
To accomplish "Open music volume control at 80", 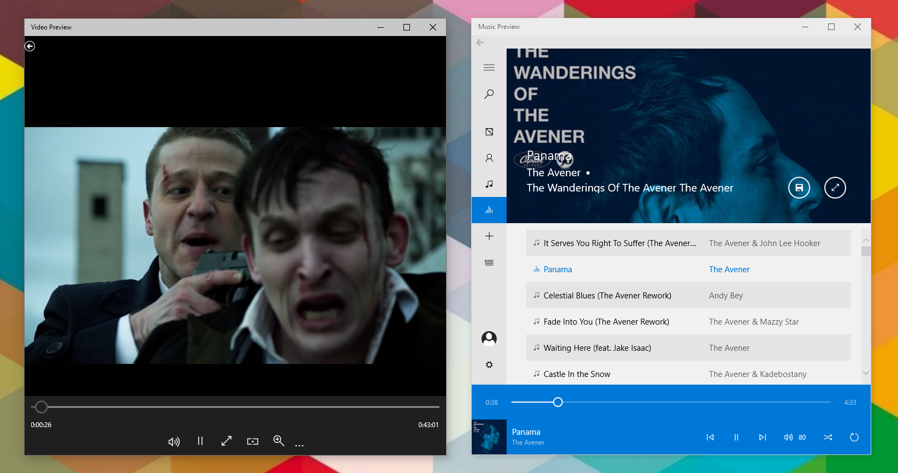I will point(795,437).
